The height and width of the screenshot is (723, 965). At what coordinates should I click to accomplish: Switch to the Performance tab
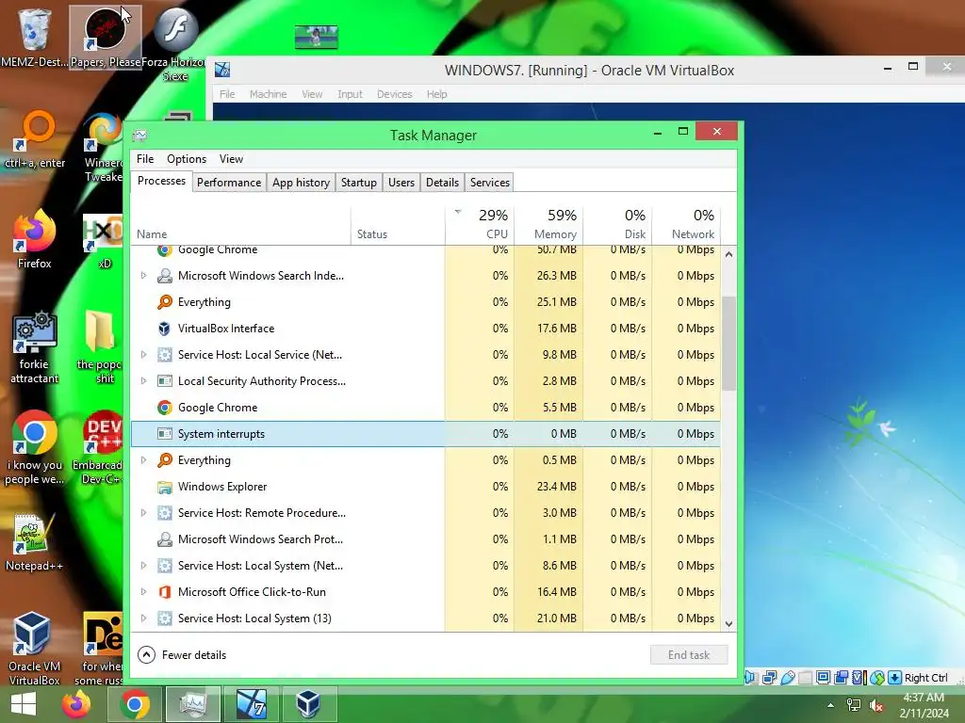coord(229,183)
